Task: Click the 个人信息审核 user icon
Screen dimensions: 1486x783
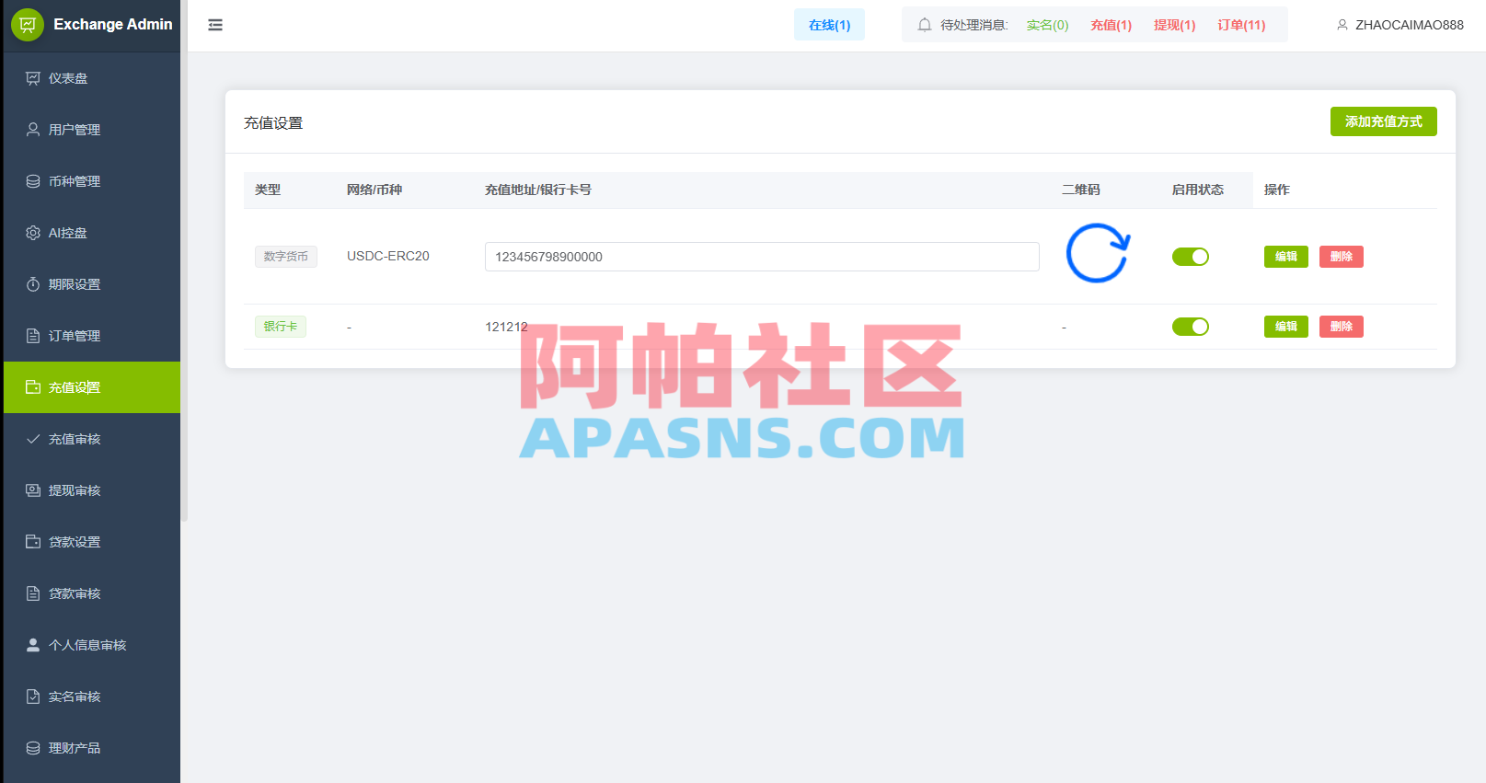Action: [x=33, y=645]
